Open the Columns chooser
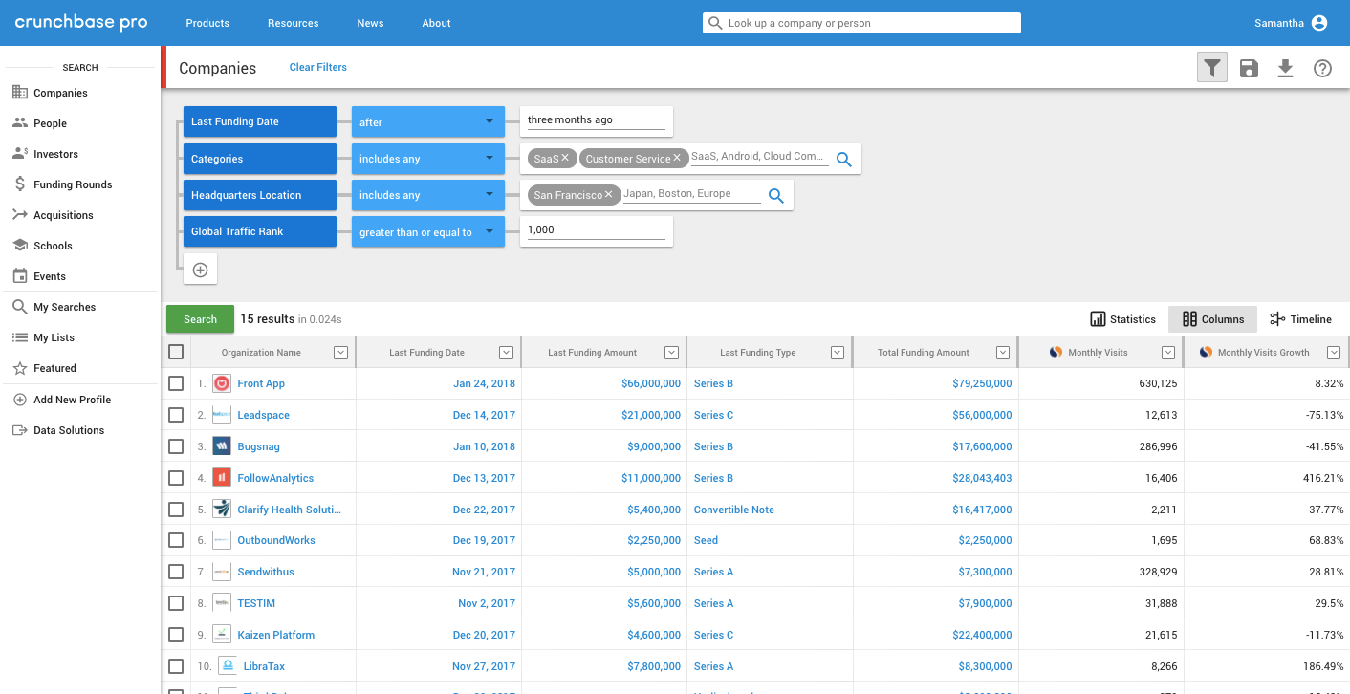The image size is (1350, 694). click(1213, 319)
